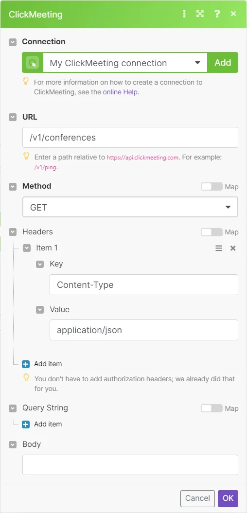247x513 pixels.
Task: Enable the Headers Map switch
Action: [x=212, y=232]
